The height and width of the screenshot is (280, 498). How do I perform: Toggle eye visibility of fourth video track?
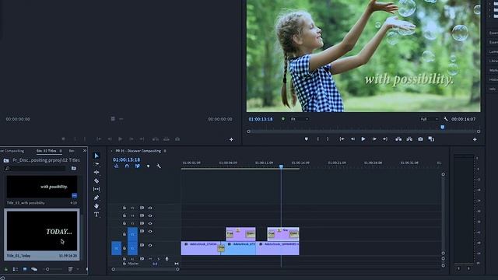pyautogui.click(x=150, y=231)
